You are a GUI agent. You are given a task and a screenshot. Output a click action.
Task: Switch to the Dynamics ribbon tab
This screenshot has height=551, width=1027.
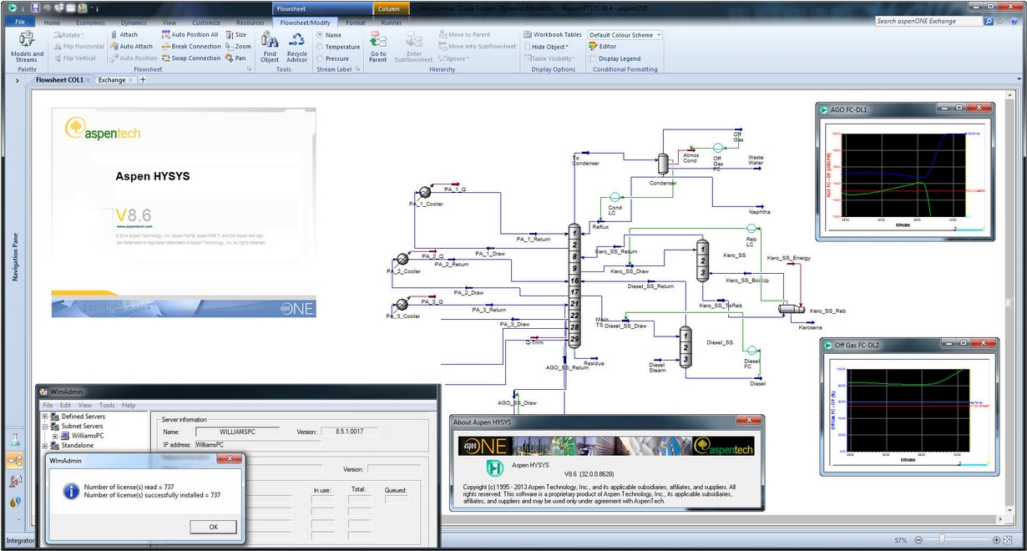tap(134, 23)
